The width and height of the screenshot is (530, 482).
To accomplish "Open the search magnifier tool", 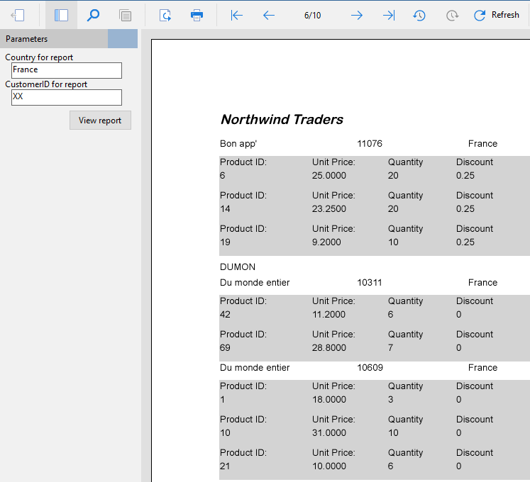I will click(93, 15).
